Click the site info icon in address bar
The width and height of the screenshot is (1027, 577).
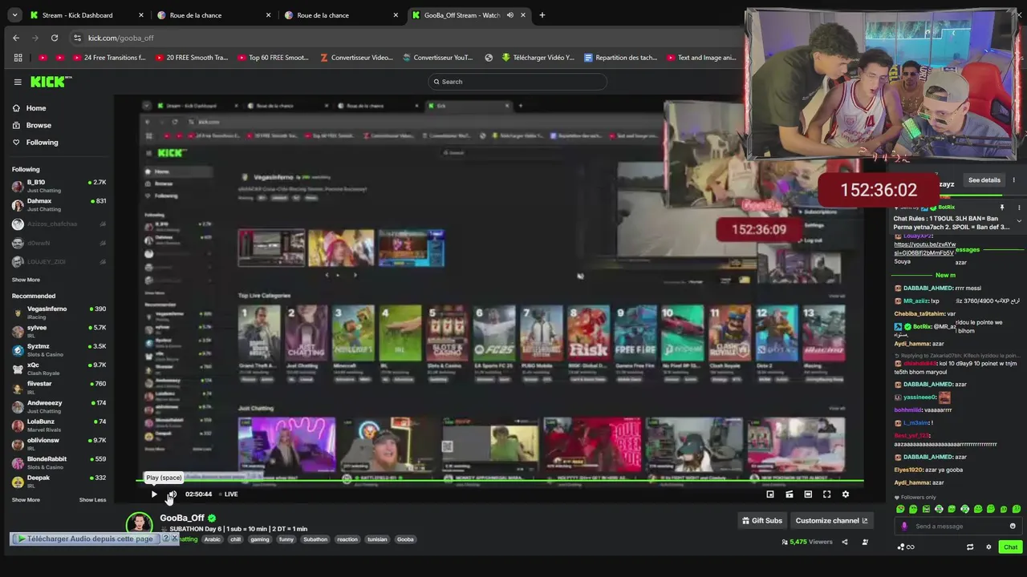(77, 38)
